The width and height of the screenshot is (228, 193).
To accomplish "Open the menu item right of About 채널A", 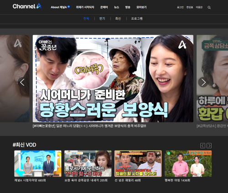I will pyautogui.click(x=85, y=7).
